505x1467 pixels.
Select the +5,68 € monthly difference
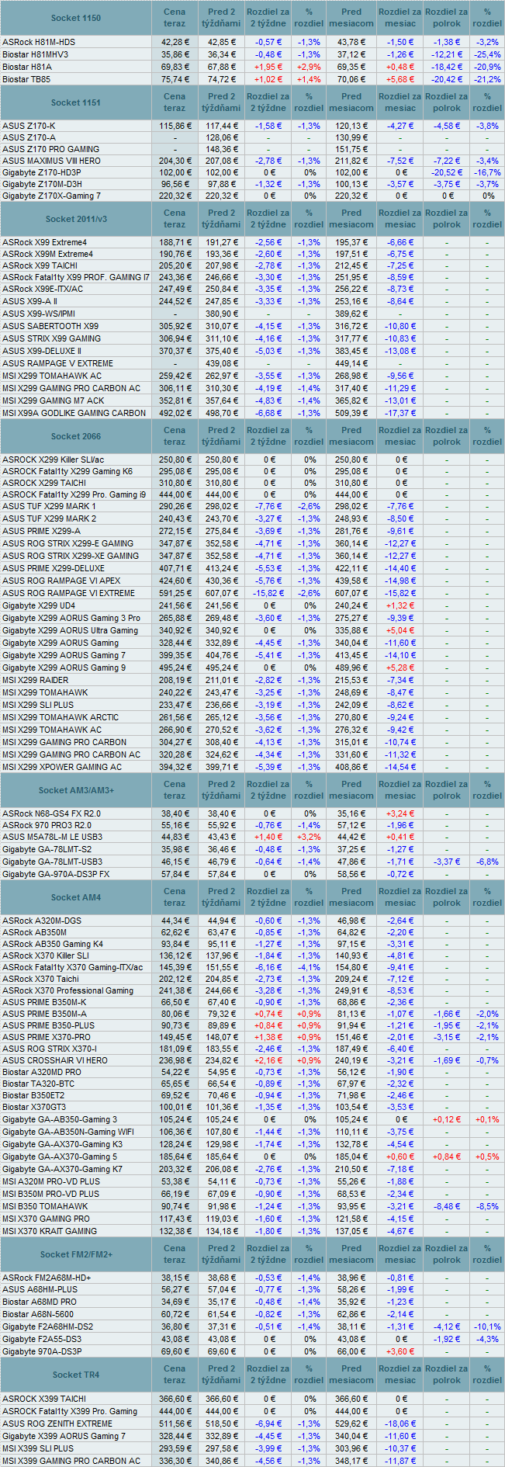(x=400, y=79)
